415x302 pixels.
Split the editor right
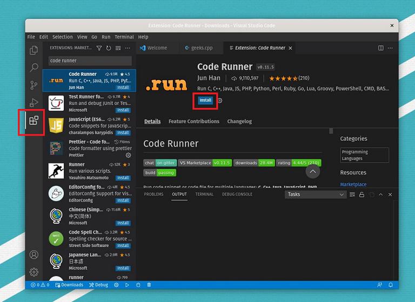pyautogui.click(x=380, y=48)
